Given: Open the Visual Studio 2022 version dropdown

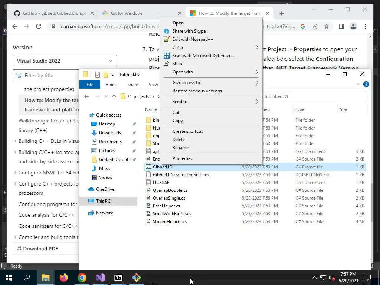Looking at the screenshot, I should (65, 61).
